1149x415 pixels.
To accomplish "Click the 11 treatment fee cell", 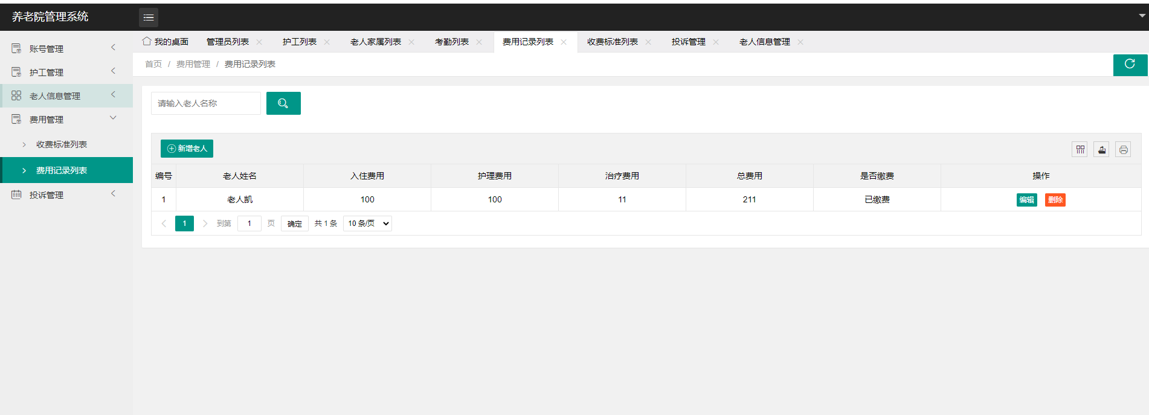I will coord(622,199).
